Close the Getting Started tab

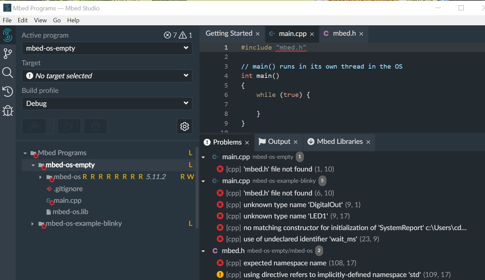[257, 34]
